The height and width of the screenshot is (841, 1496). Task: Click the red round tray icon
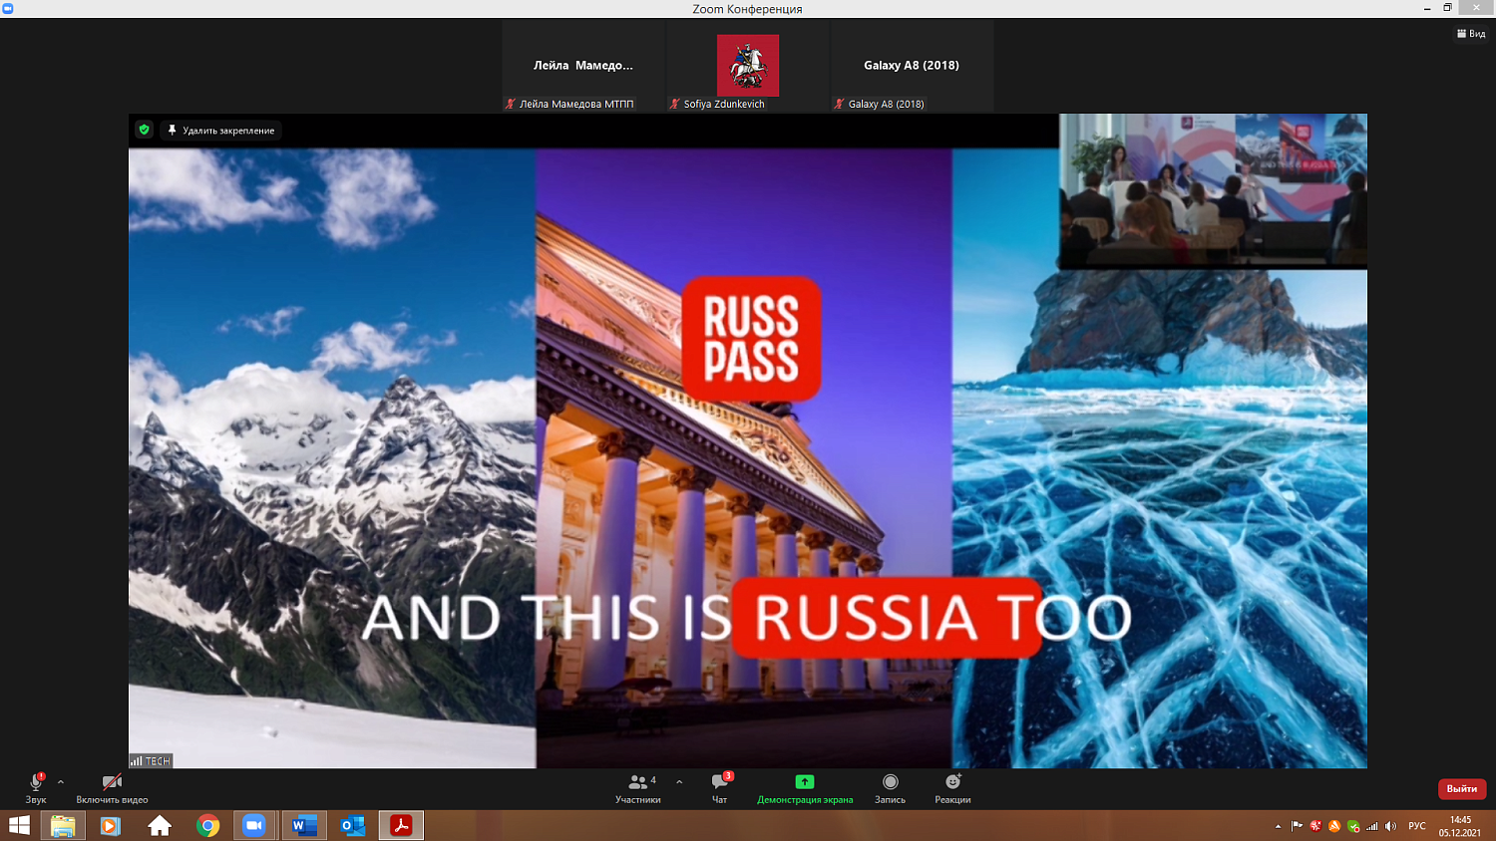click(x=1315, y=826)
